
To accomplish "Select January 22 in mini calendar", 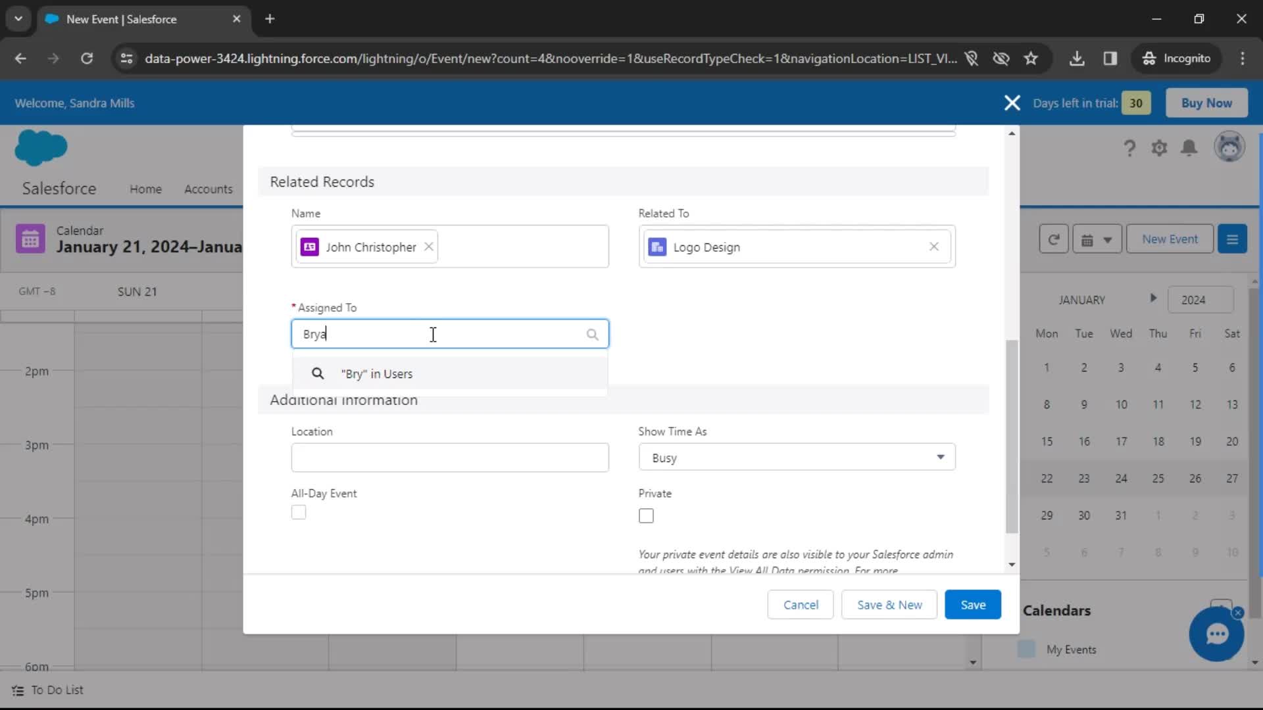I will click(1047, 479).
